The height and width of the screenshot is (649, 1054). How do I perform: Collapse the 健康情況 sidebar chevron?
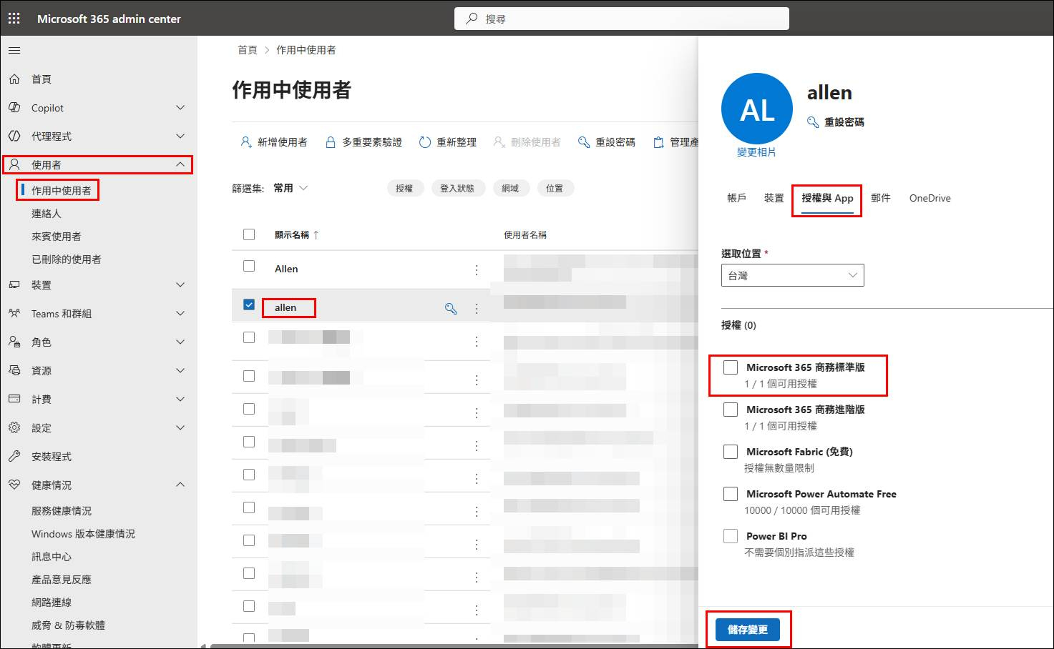(180, 485)
